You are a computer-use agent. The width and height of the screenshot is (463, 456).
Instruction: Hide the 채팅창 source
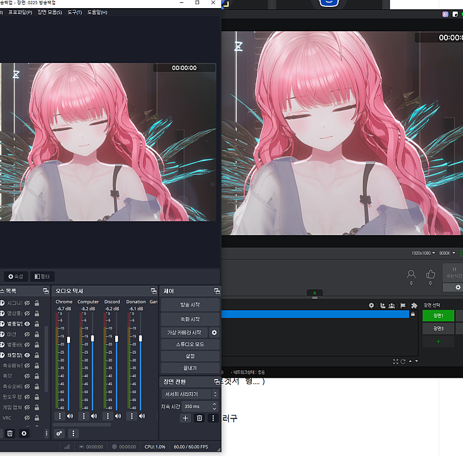pyautogui.click(x=27, y=355)
